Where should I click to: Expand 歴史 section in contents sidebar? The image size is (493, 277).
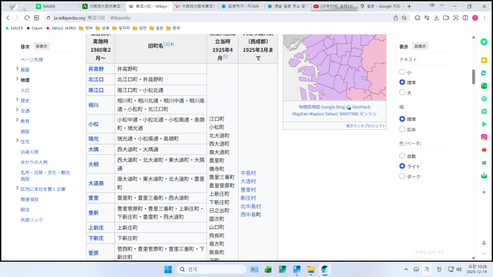16,100
